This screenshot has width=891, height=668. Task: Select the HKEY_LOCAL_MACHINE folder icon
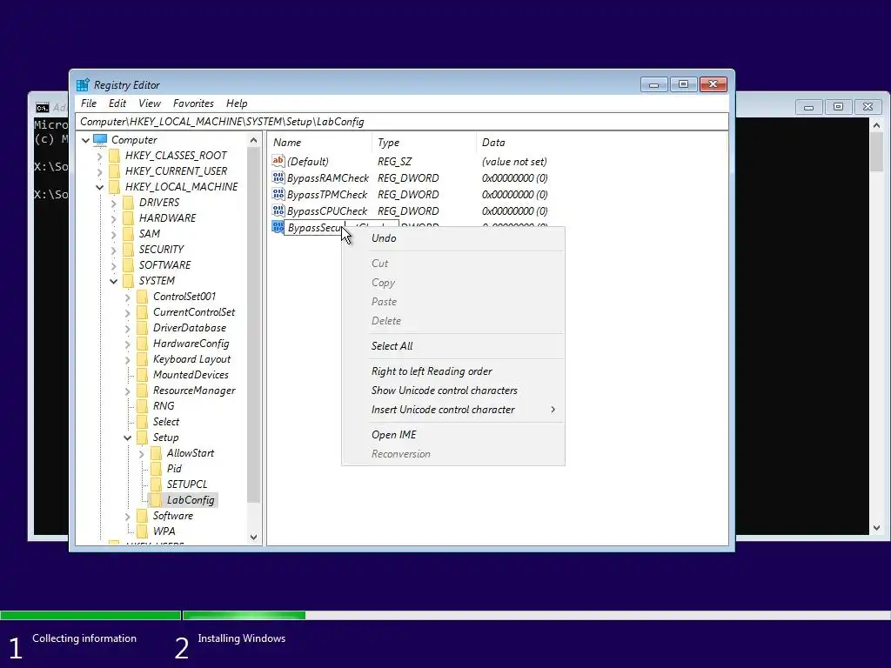114,187
